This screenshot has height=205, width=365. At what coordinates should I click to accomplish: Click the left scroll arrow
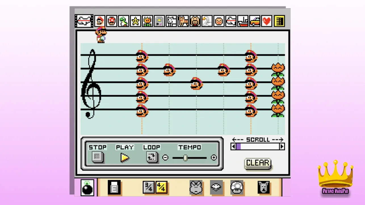click(x=233, y=147)
